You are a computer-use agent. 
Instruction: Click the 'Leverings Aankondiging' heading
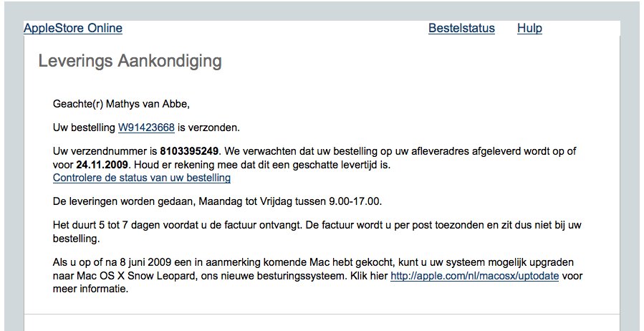click(x=130, y=62)
